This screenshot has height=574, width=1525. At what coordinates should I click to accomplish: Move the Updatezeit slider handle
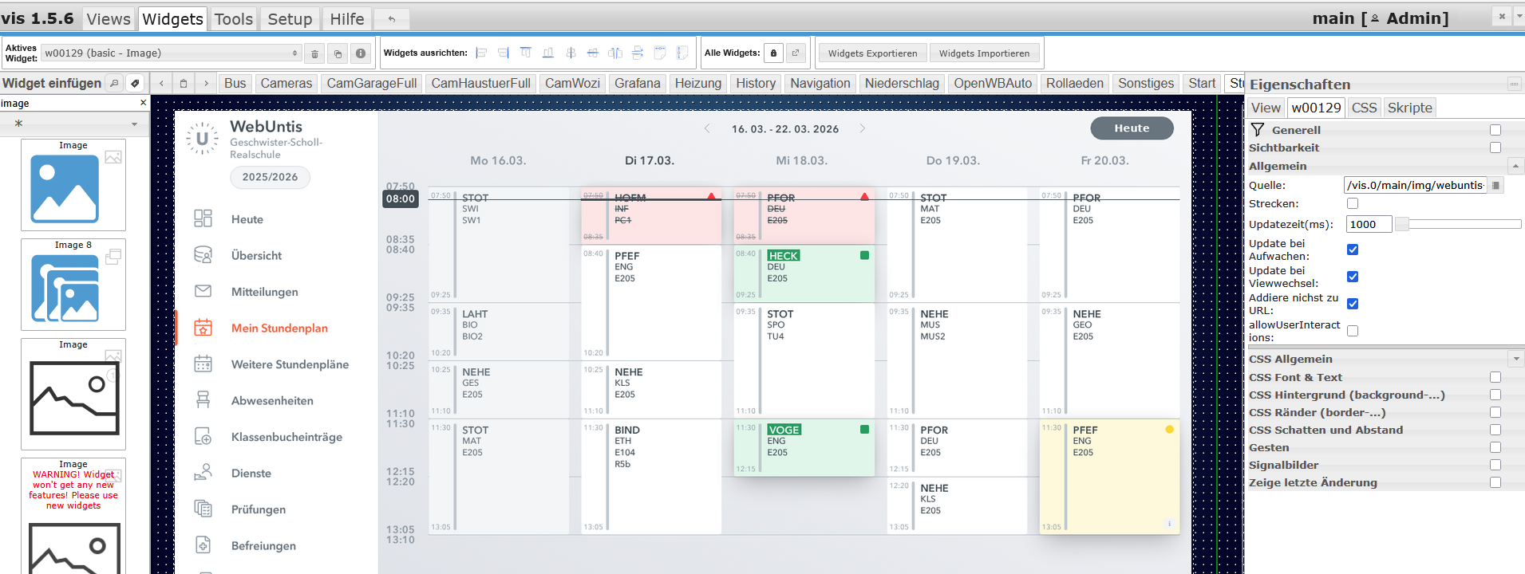[x=1401, y=225]
